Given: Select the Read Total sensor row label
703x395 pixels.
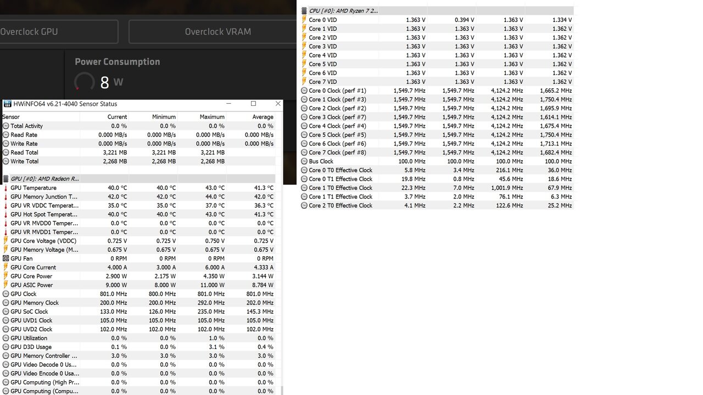Looking at the screenshot, I should click(24, 153).
